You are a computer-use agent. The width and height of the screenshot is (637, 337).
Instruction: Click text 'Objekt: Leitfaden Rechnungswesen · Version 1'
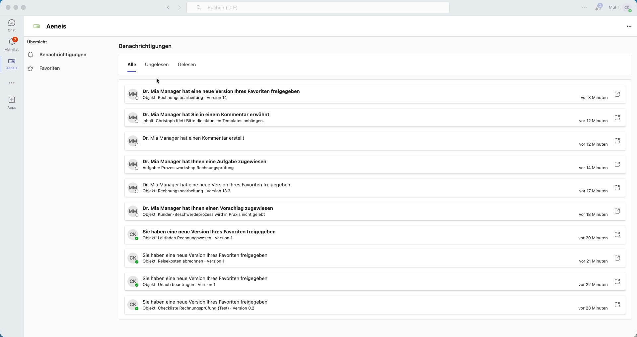(x=187, y=238)
